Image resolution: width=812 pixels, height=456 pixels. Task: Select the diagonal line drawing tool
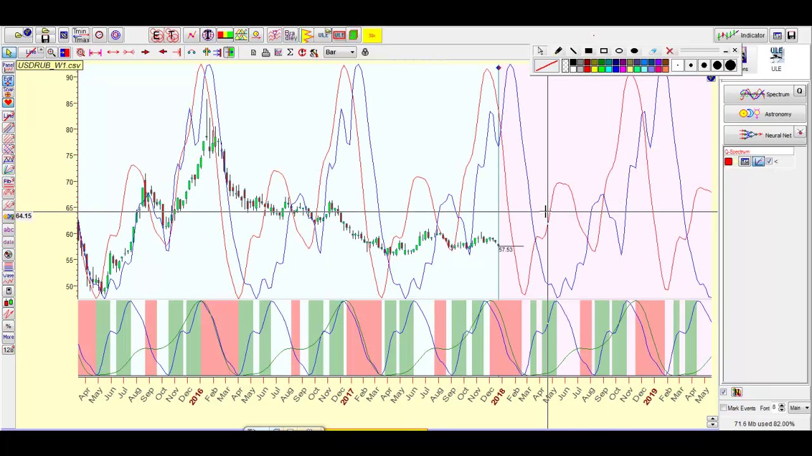point(573,51)
